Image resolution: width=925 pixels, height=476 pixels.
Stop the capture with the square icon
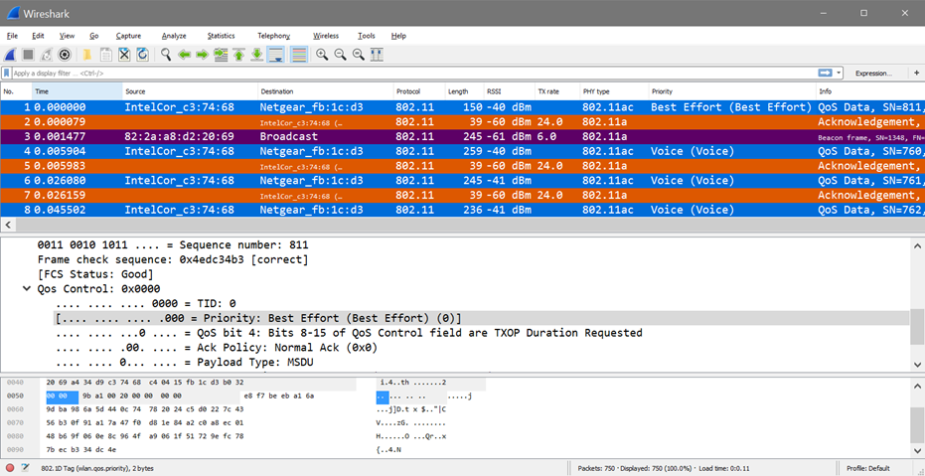(x=28, y=55)
